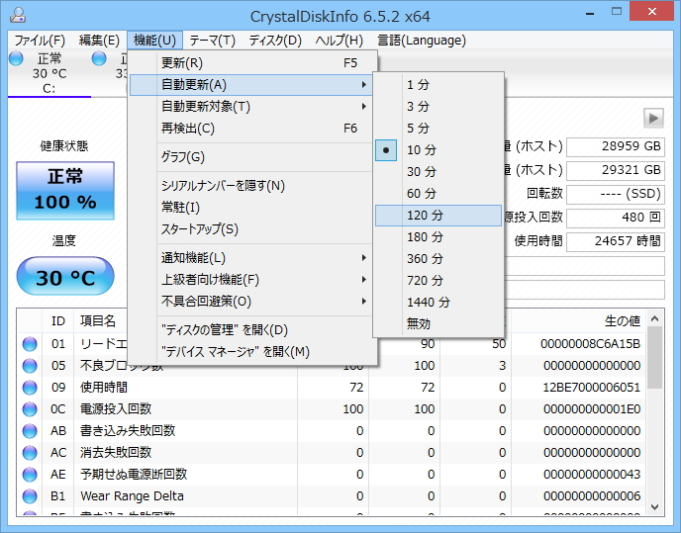The width and height of the screenshot is (681, 533).
Task: Click the 項目名 column header
Action: coord(98,320)
